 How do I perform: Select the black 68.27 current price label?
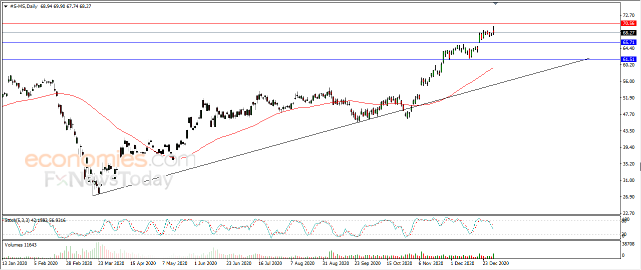tap(628, 32)
